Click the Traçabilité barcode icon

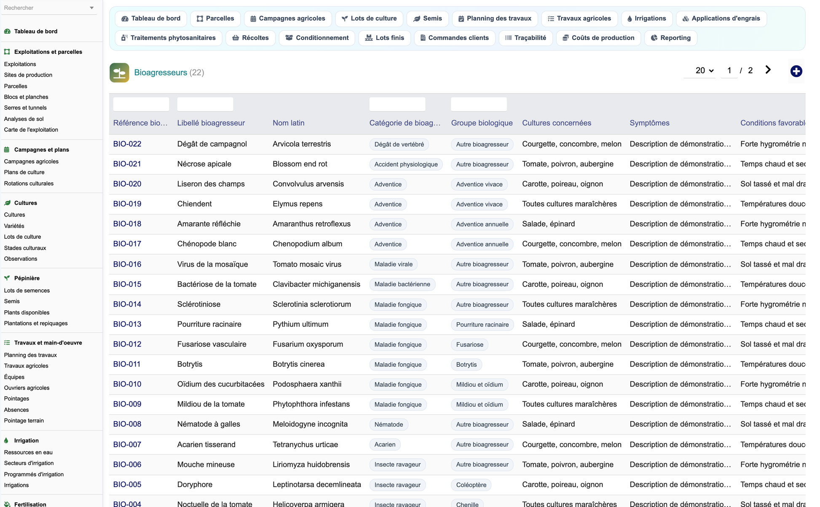pyautogui.click(x=509, y=38)
